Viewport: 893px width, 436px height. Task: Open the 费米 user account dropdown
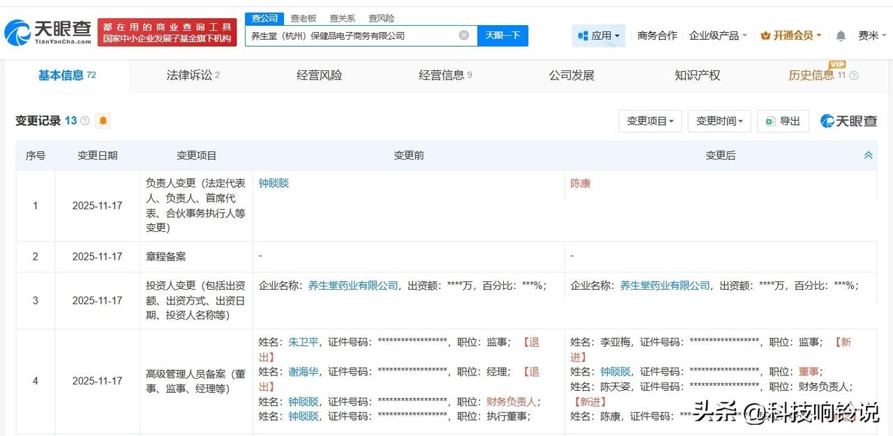(x=872, y=36)
